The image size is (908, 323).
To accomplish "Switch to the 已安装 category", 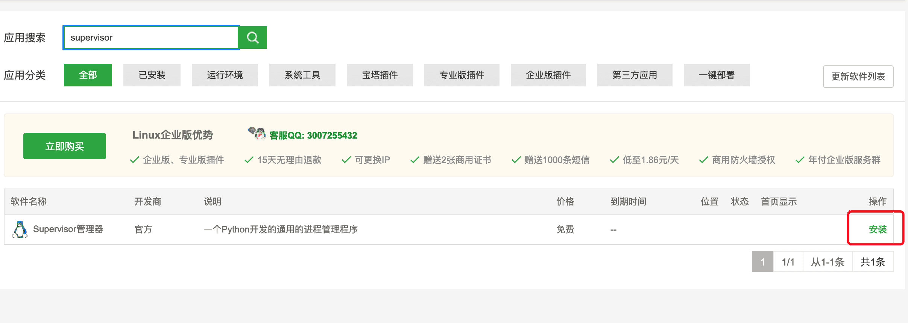I will (152, 75).
